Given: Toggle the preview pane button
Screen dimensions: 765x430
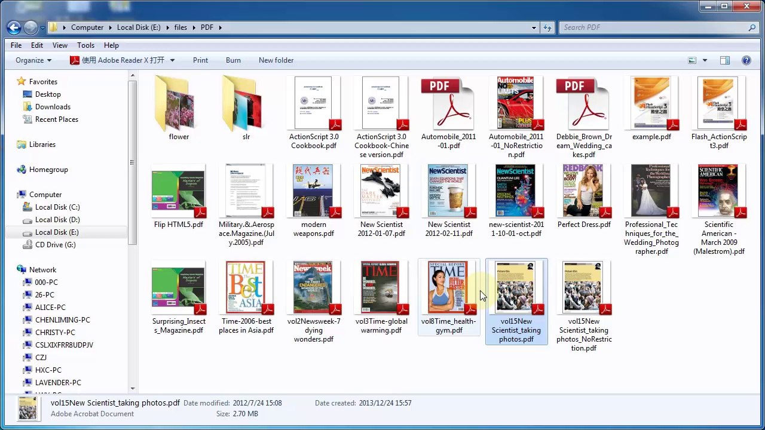Looking at the screenshot, I should (x=725, y=60).
